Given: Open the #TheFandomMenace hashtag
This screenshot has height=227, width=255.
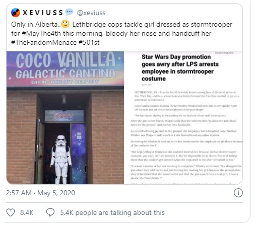Looking at the screenshot, I should [44, 42].
